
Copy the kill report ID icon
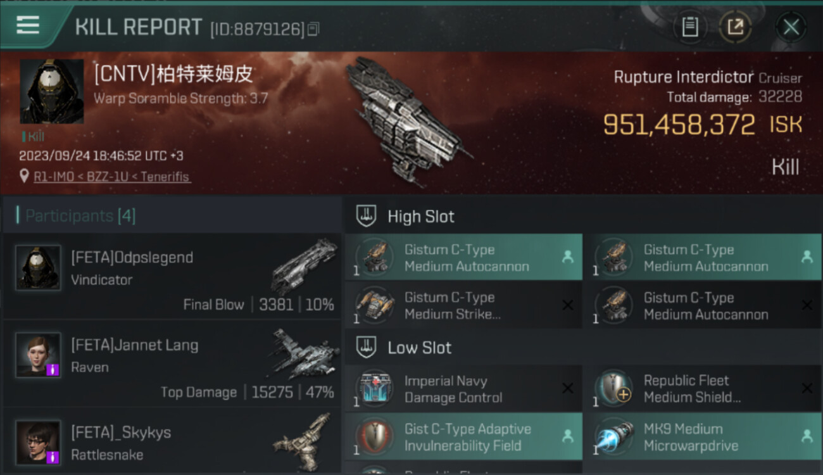coord(314,28)
